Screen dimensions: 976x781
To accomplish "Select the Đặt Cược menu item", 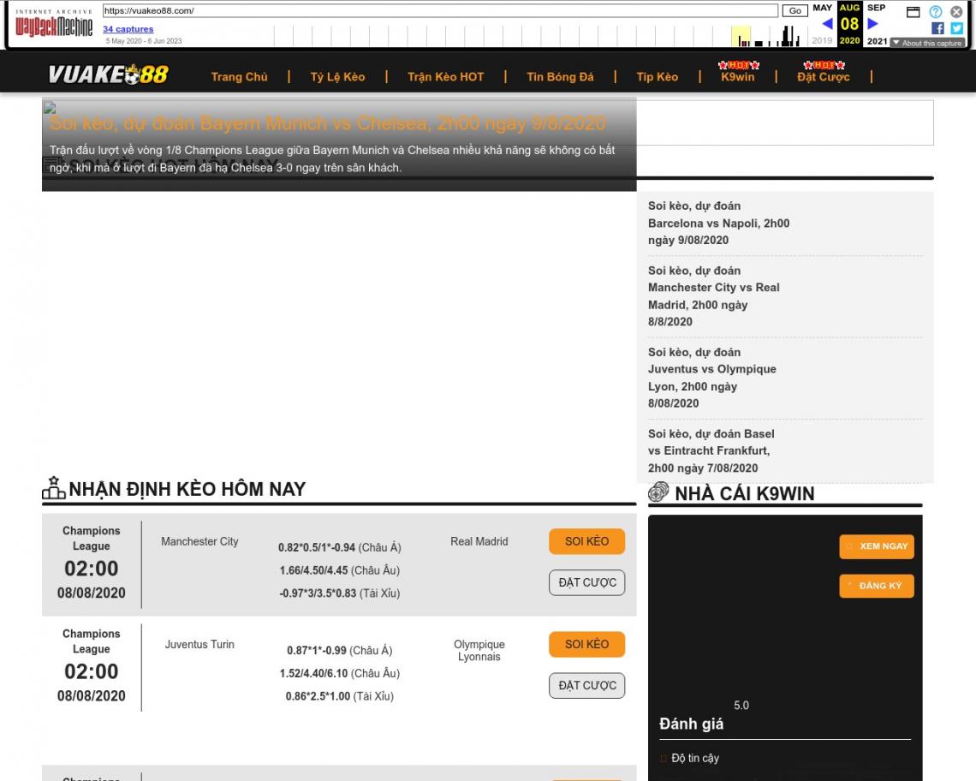I will point(824,76).
